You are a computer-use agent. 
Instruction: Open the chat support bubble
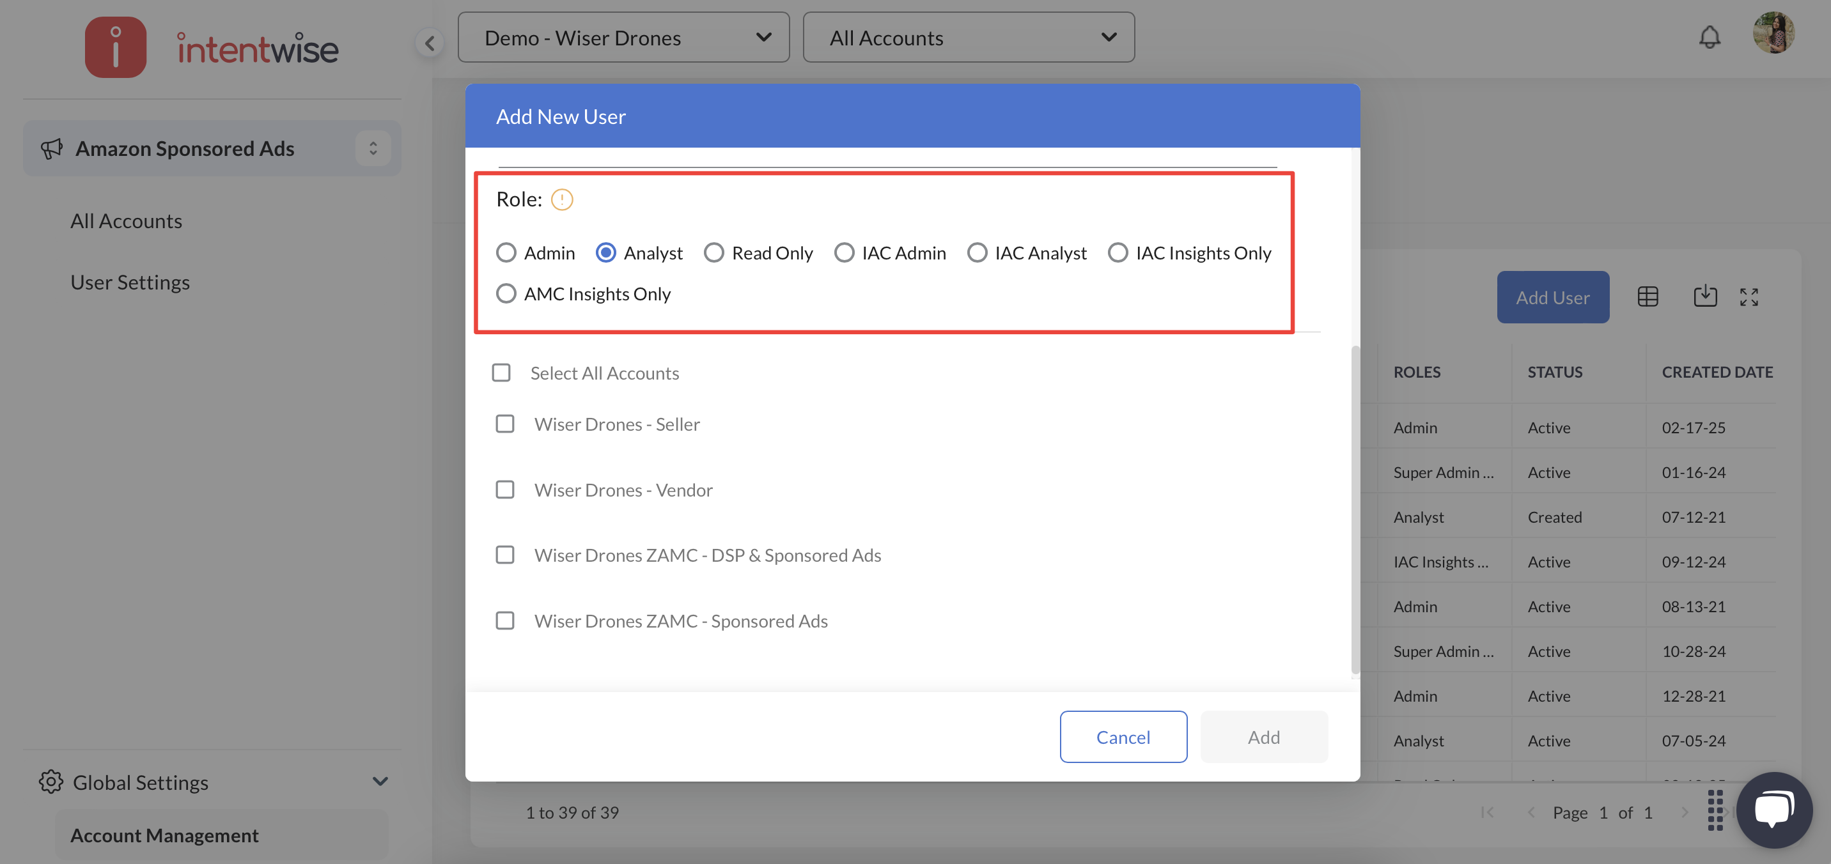(1774, 810)
